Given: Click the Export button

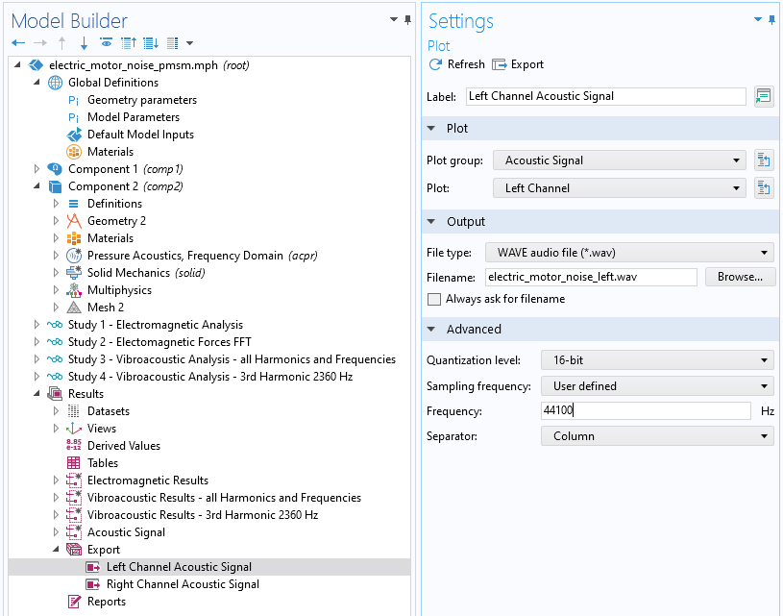Looking at the screenshot, I should click(518, 64).
